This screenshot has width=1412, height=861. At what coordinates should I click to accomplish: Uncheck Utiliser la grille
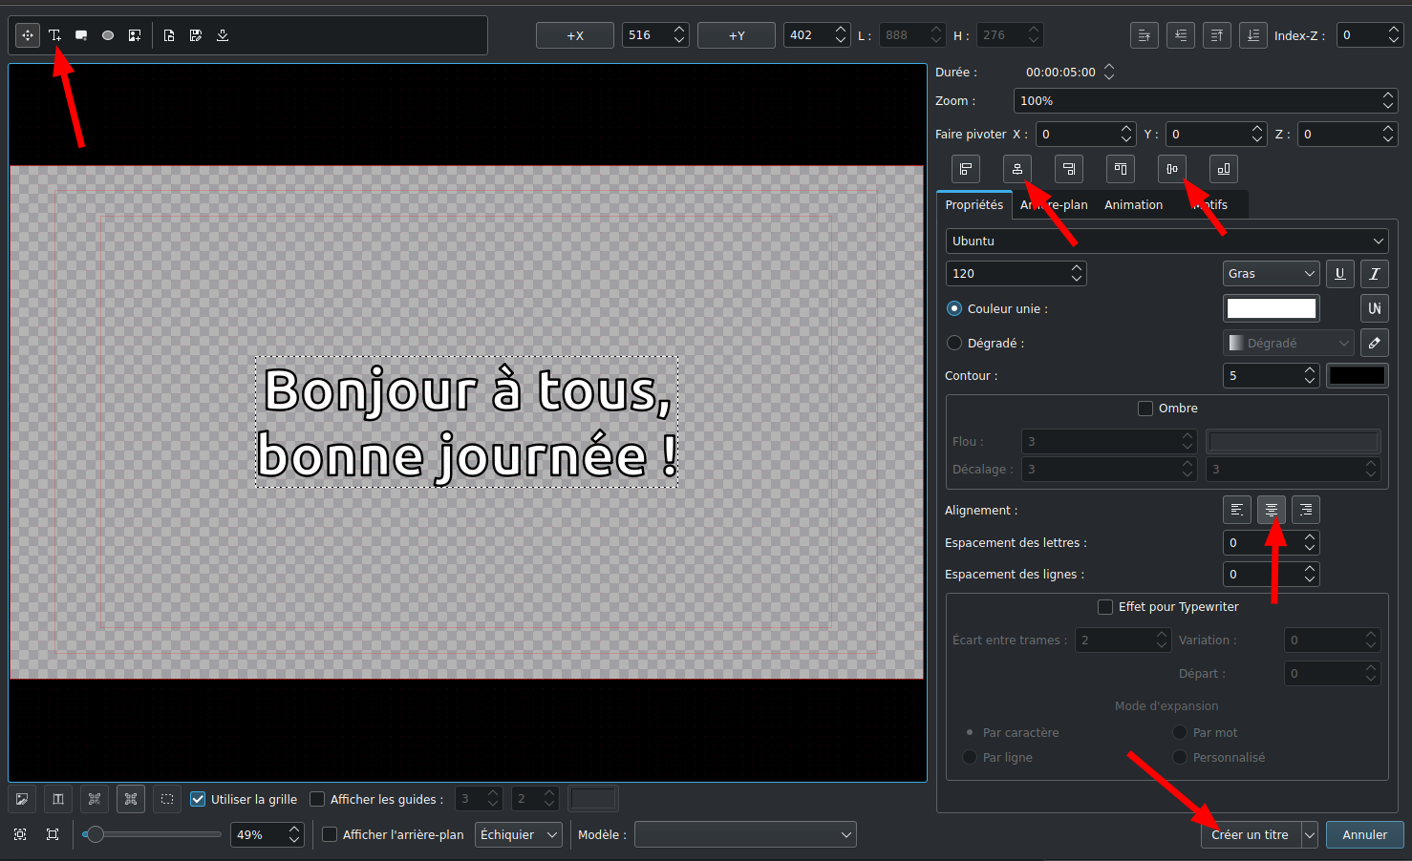coord(198,799)
